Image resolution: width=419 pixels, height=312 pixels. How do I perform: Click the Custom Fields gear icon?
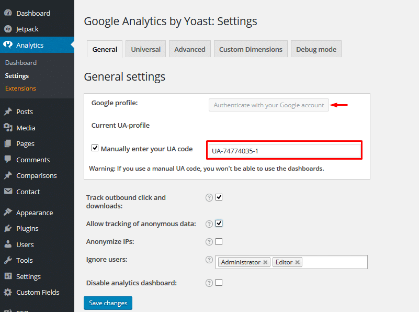8,292
